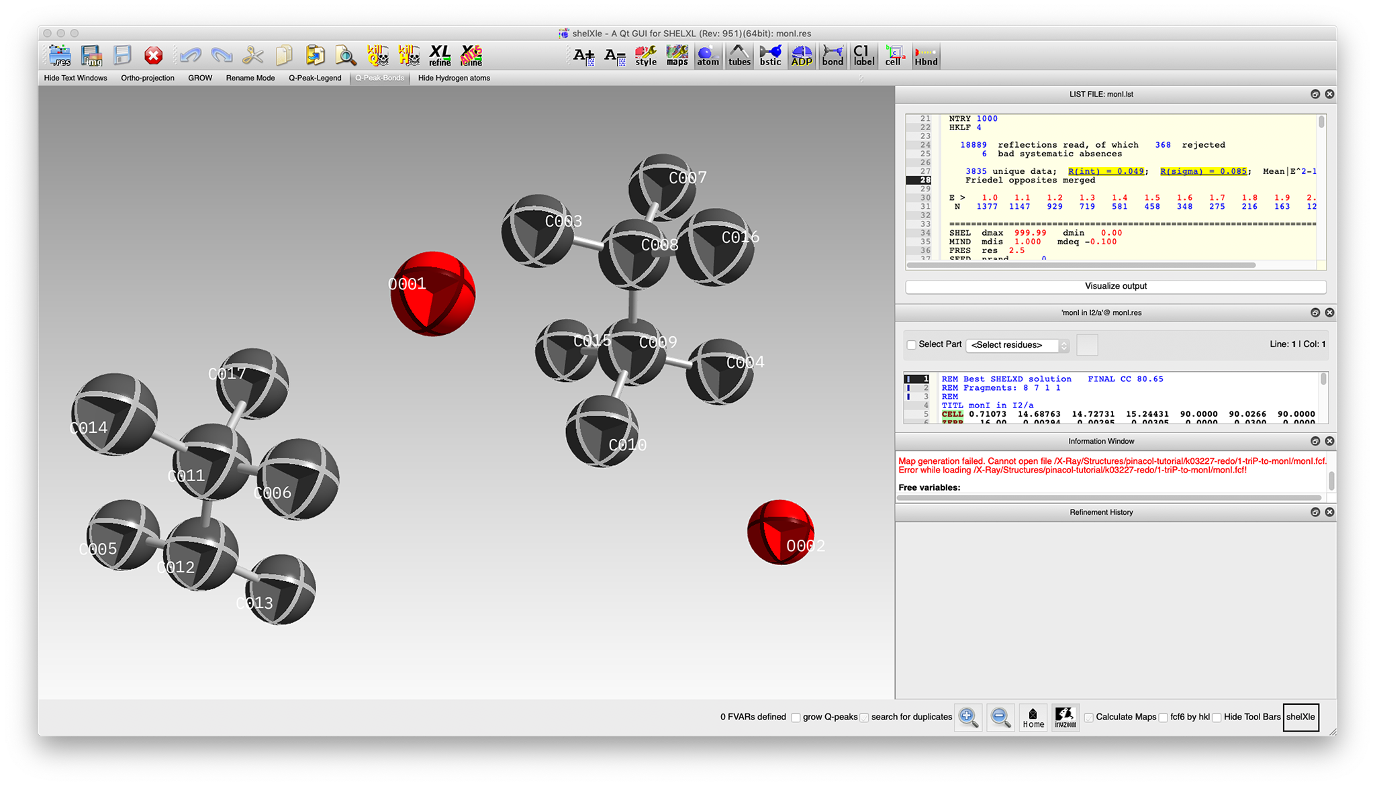Toggle the C1 label display icon
This screenshot has height=786, width=1375.
click(863, 56)
